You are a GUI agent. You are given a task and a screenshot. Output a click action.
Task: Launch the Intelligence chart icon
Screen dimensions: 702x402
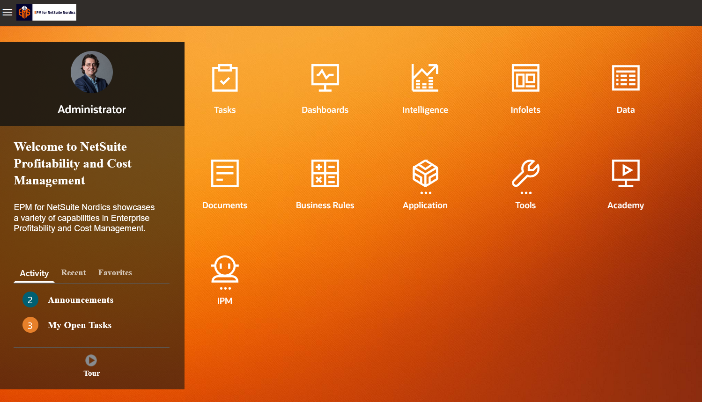coord(425,78)
